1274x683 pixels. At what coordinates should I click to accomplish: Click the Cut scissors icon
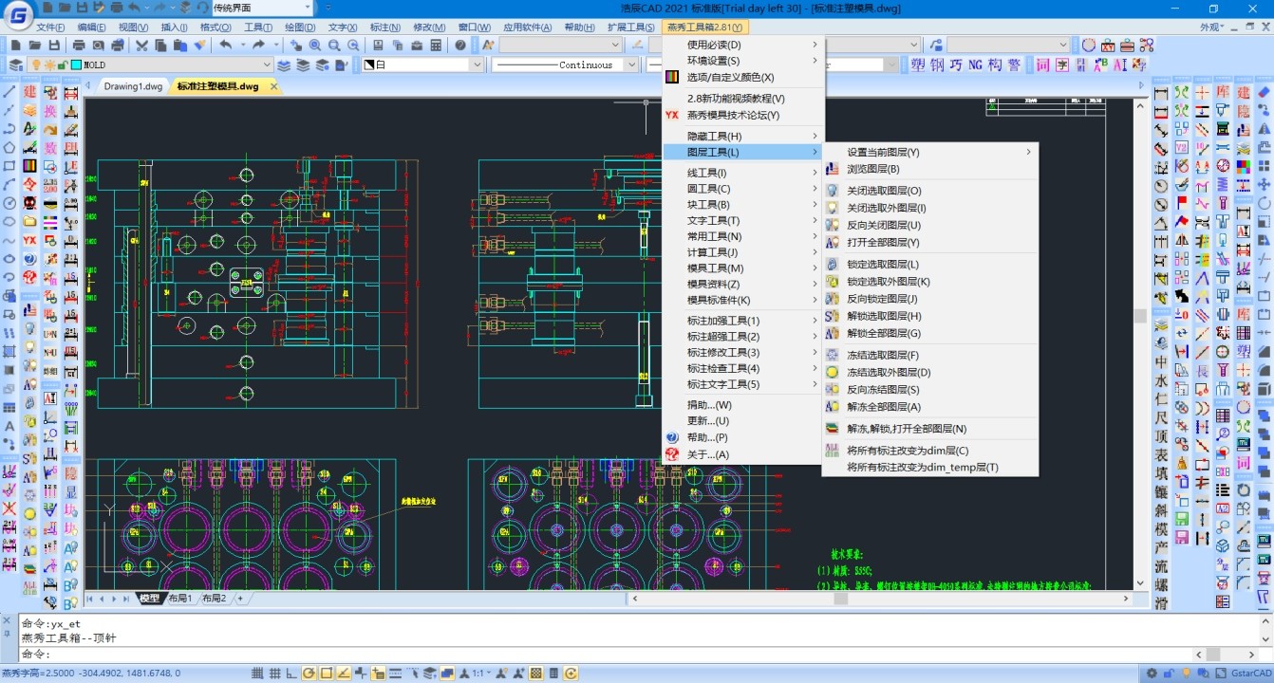(141, 45)
